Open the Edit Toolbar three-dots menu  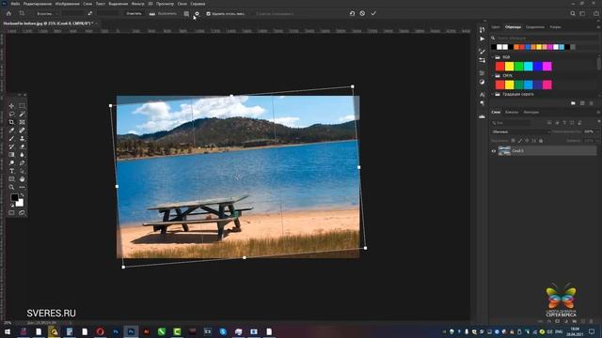click(x=22, y=188)
